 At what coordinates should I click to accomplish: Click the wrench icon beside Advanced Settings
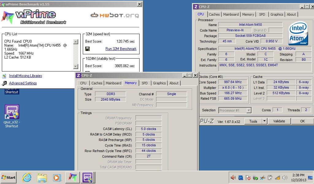4,83
